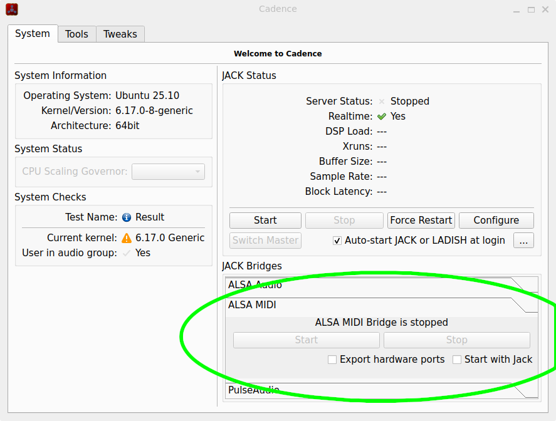Screen dimensions: 556x421
Task: Click the Force Restart button
Action: pyautogui.click(x=421, y=221)
